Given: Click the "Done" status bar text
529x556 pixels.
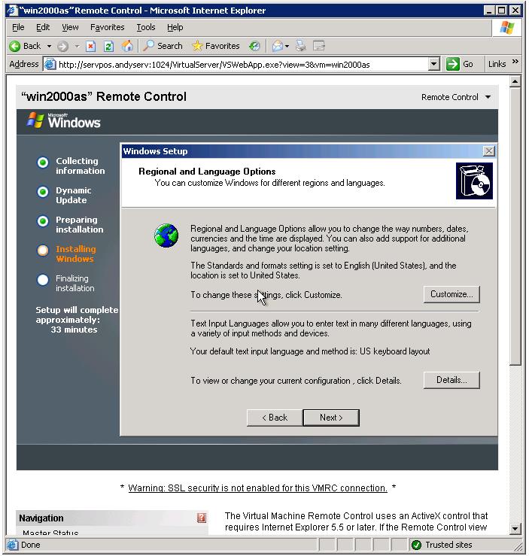Looking at the screenshot, I should (x=31, y=545).
